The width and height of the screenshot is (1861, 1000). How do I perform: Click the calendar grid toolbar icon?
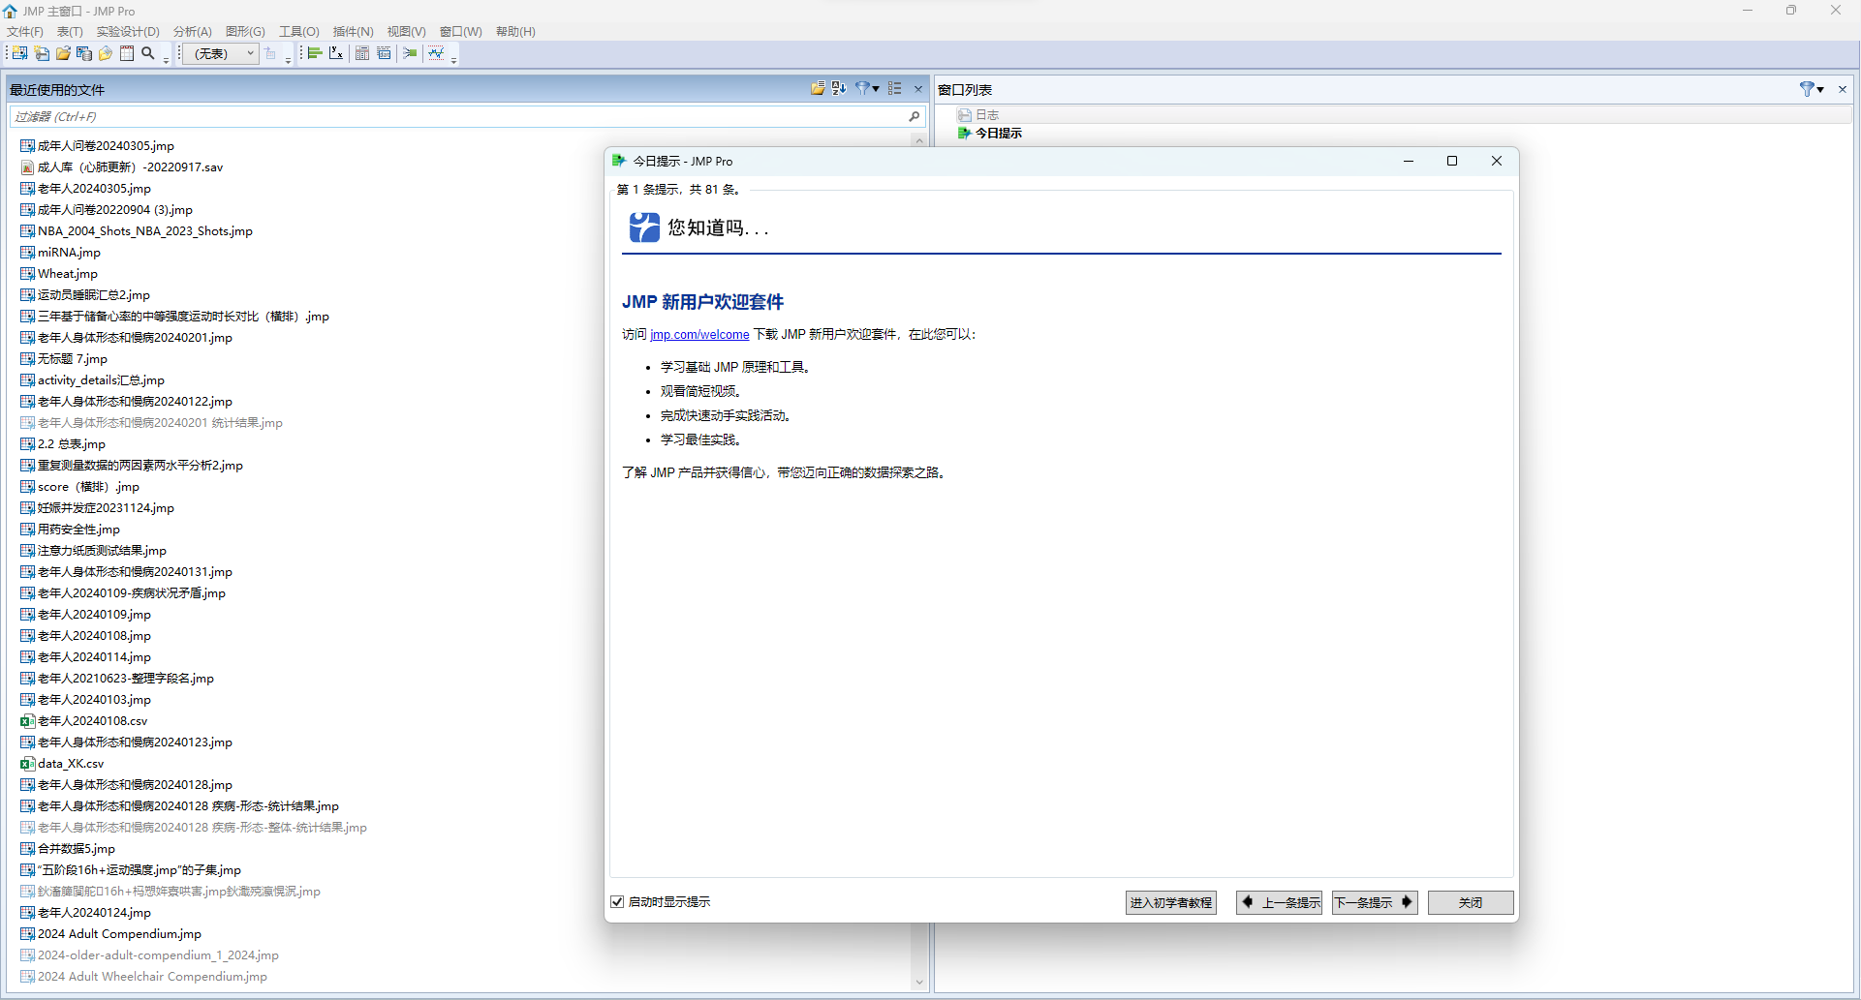point(127,53)
